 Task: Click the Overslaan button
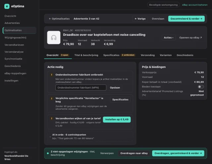click(158, 19)
